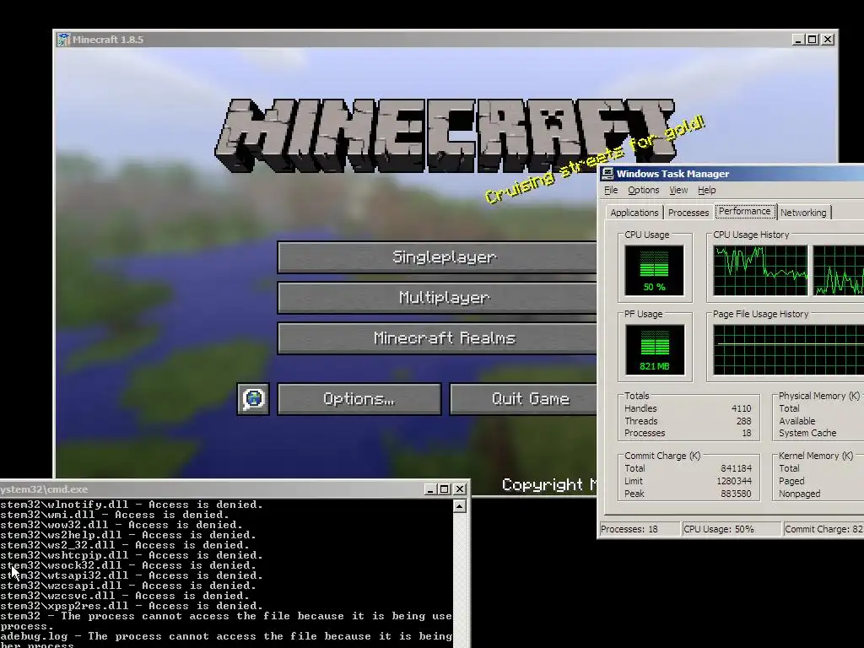Open Task Manager View menu
Image resolution: width=864 pixels, height=648 pixels.
[678, 190]
